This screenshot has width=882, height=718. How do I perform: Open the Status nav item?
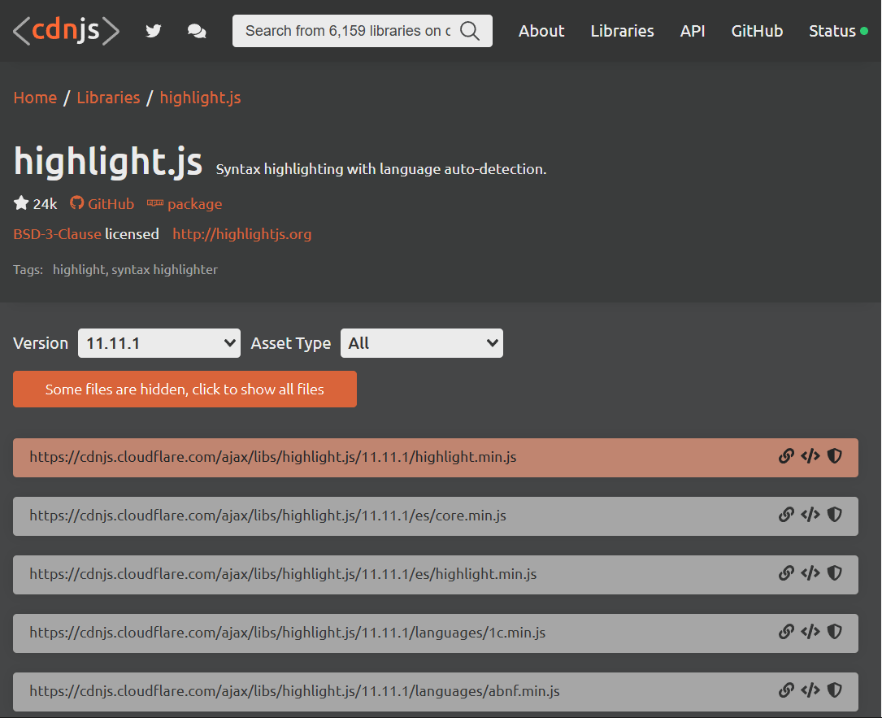point(838,31)
